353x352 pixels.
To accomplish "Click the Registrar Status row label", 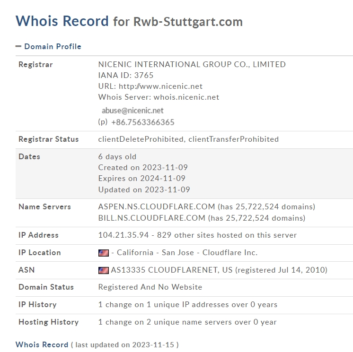I will coord(49,139).
